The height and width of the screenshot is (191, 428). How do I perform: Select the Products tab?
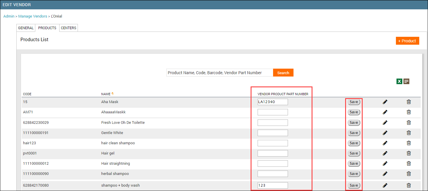(x=47, y=28)
